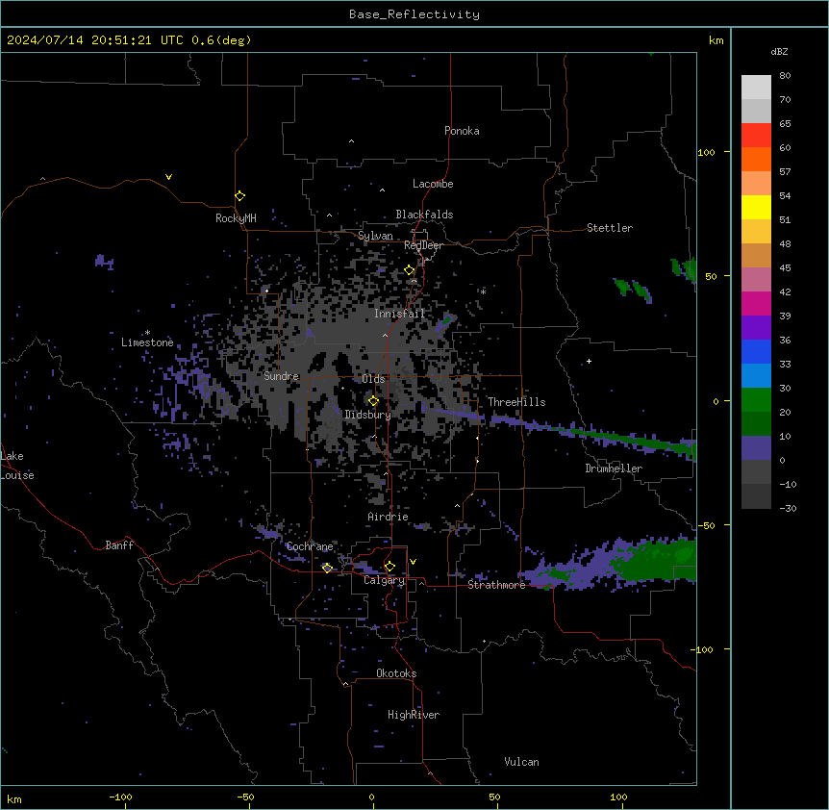The width and height of the screenshot is (829, 810).
Task: Click the caret marker just below Innisfail
Action: [385, 335]
